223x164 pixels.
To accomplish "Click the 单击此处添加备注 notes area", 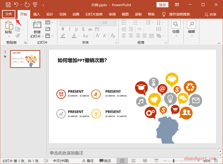I will click(67, 153).
